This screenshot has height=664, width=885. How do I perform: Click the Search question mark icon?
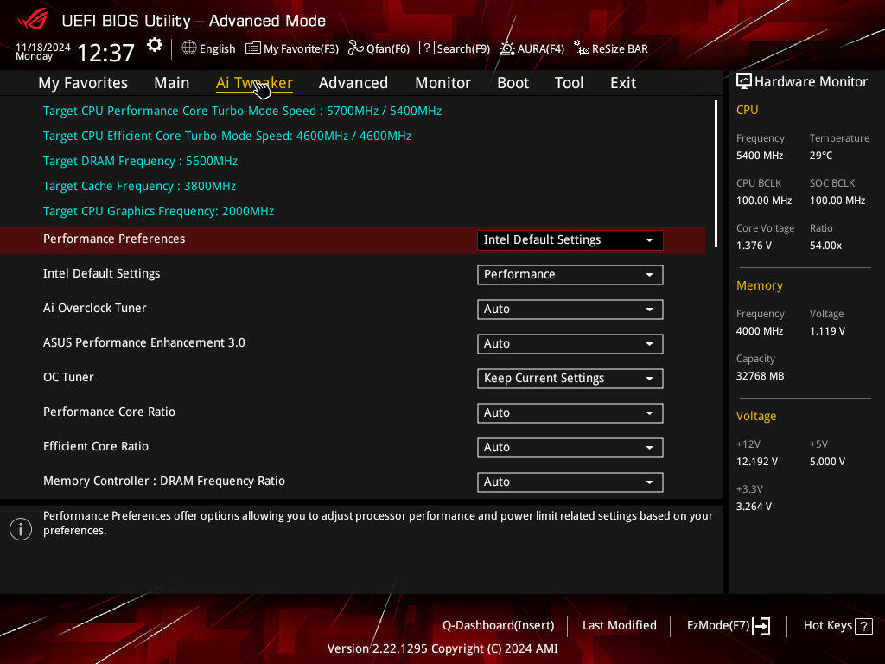click(x=427, y=48)
